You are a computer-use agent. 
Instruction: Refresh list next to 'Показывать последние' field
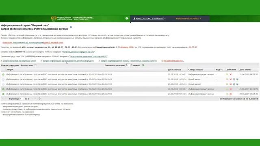143,65
